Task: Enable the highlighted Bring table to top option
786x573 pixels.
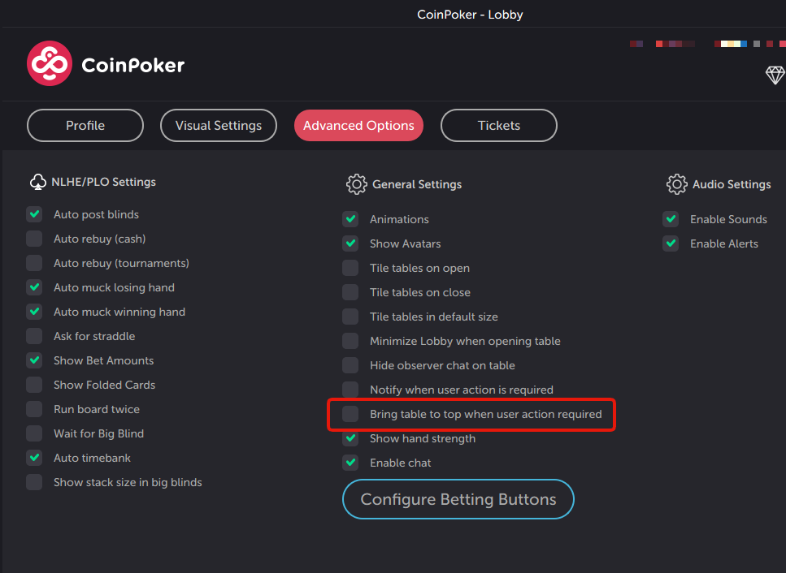Action: (x=350, y=414)
